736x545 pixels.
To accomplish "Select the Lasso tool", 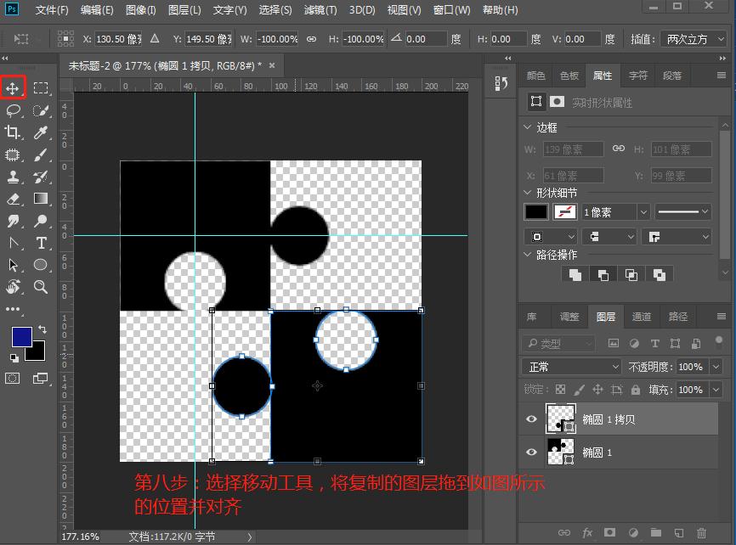I will [14, 110].
